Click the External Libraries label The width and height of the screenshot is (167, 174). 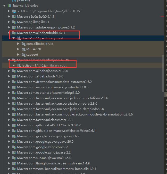(25, 6)
